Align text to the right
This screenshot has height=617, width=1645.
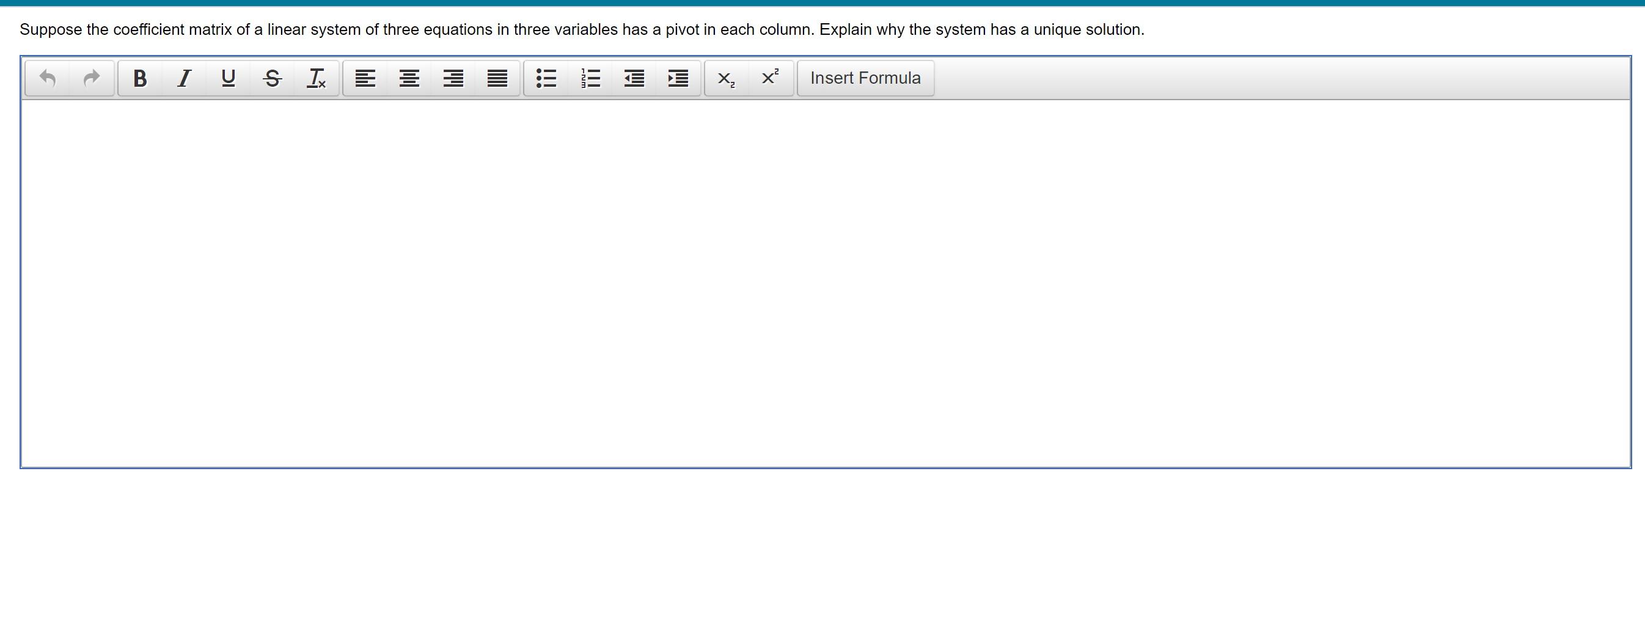[453, 78]
